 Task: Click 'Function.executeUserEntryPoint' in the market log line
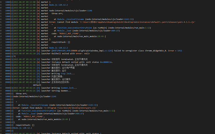(x=74, y=28)
